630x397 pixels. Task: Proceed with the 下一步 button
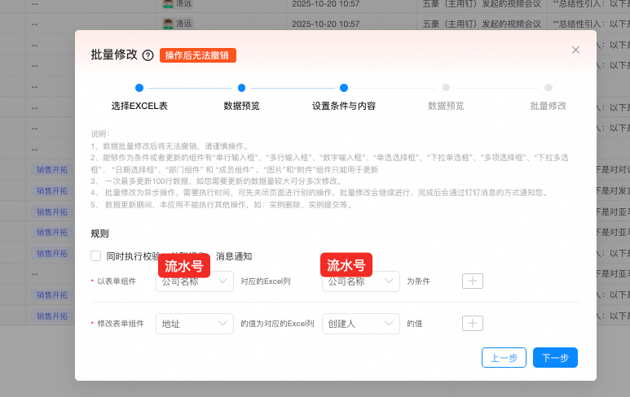pyautogui.click(x=555, y=358)
